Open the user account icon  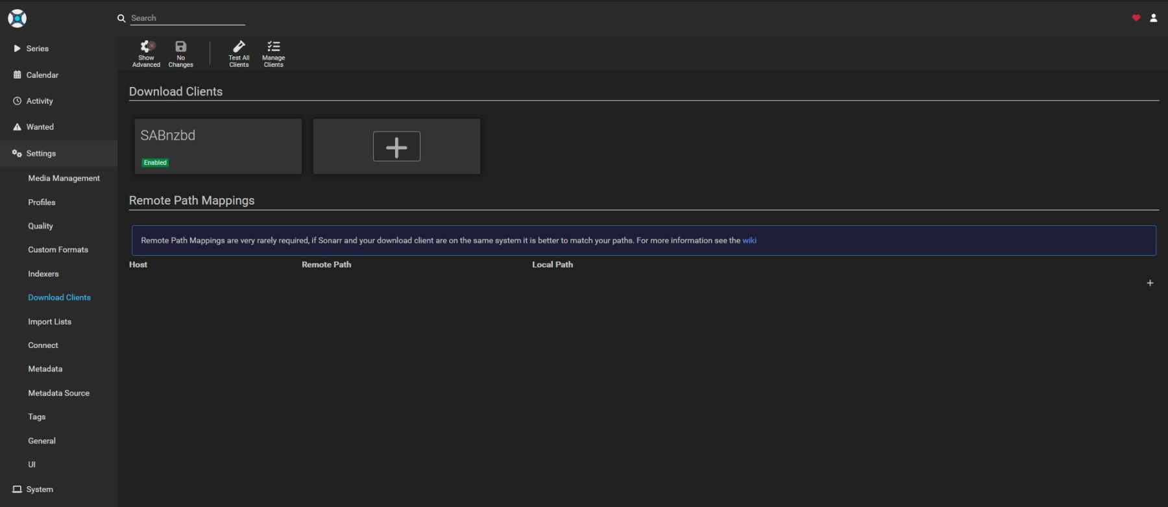tap(1153, 18)
